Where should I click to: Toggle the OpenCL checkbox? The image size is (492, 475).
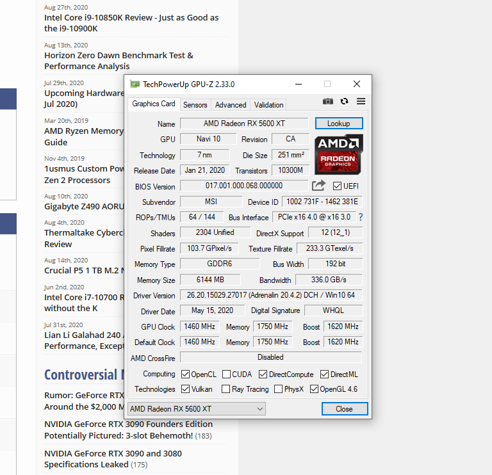click(x=185, y=374)
